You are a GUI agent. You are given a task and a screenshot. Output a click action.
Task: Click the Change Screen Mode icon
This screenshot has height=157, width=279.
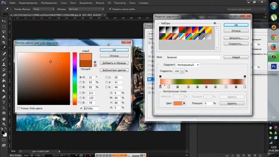(x=4, y=145)
